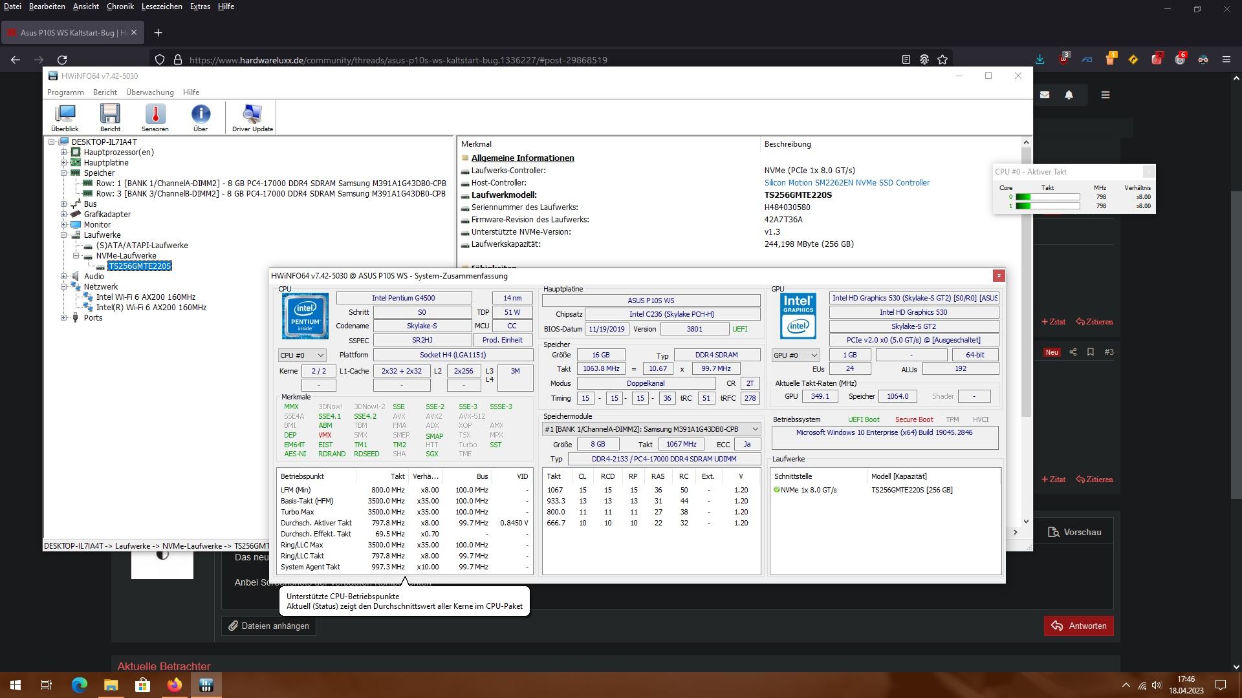Click the Firefox downloads arrow icon
Image resolution: width=1242 pixels, height=698 pixels.
pos(1040,59)
